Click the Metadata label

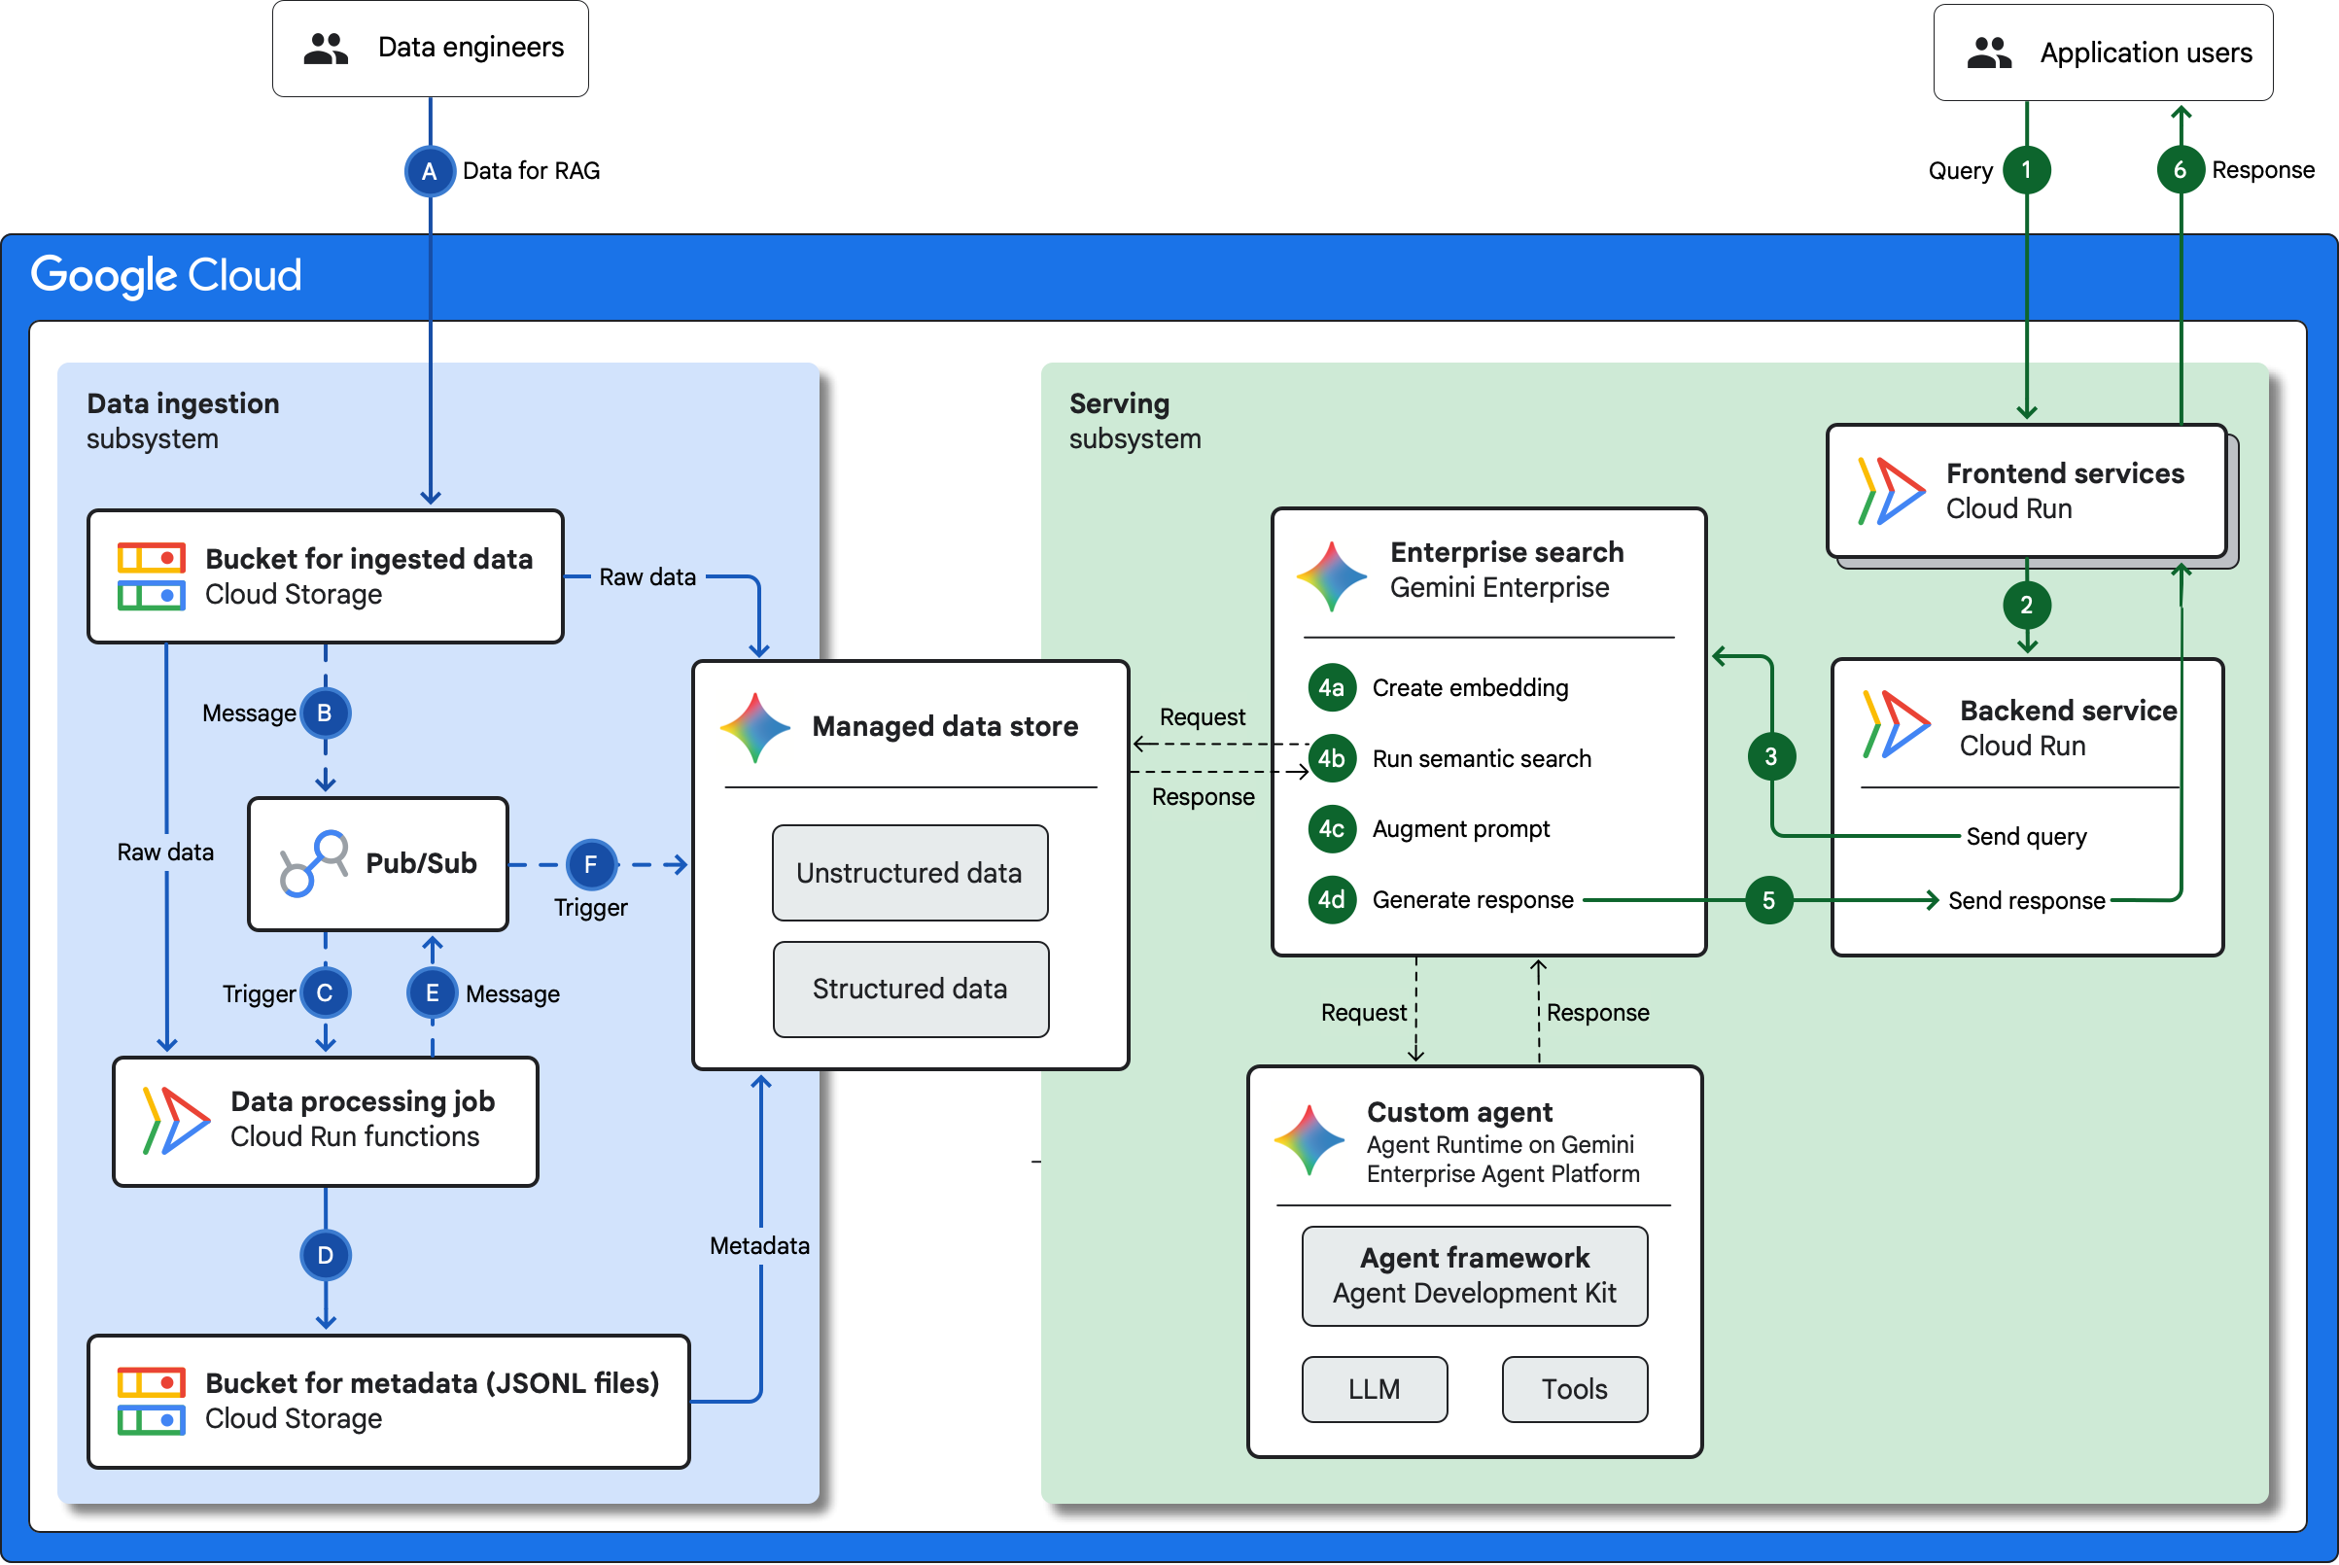(758, 1245)
